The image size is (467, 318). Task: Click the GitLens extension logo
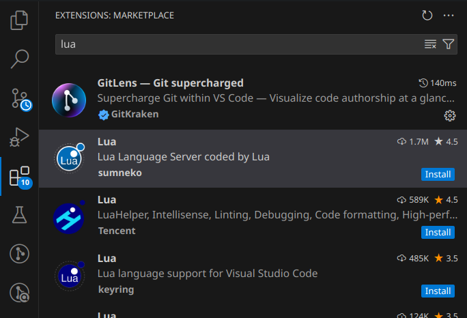pyautogui.click(x=69, y=100)
